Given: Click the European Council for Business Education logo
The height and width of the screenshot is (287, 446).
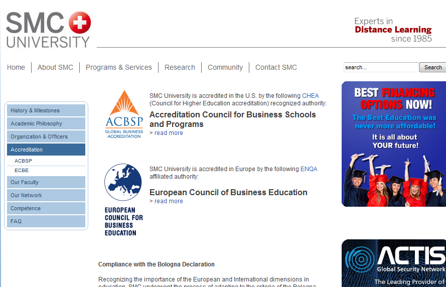Looking at the screenshot, I should pyautogui.click(x=123, y=200).
